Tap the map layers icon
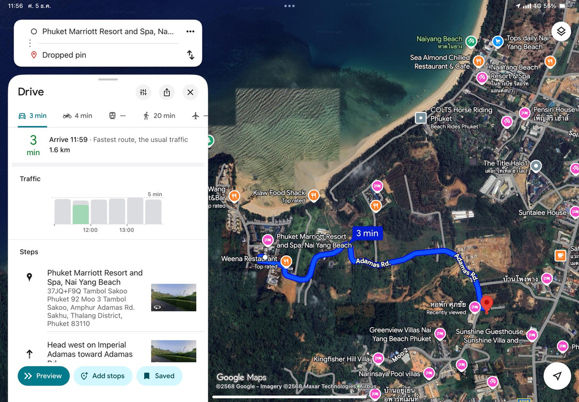Viewport: 579px width, 402px height. (561, 31)
